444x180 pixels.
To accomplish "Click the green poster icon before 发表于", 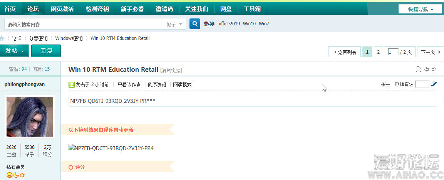I will pyautogui.click(x=71, y=84).
